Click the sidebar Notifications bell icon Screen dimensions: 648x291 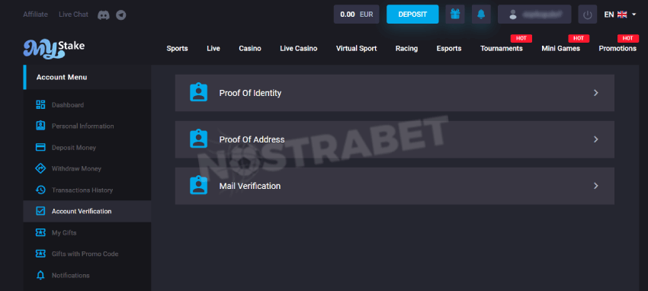(40, 275)
